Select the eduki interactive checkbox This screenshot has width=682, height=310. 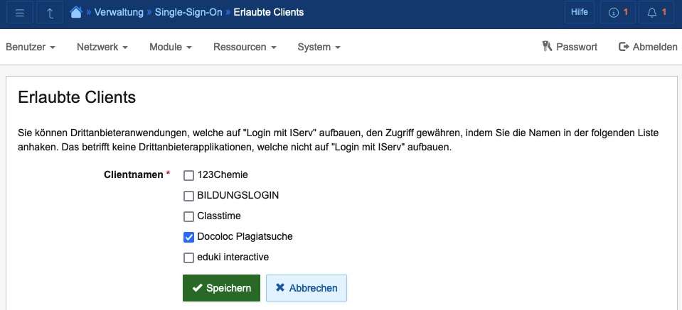click(189, 258)
